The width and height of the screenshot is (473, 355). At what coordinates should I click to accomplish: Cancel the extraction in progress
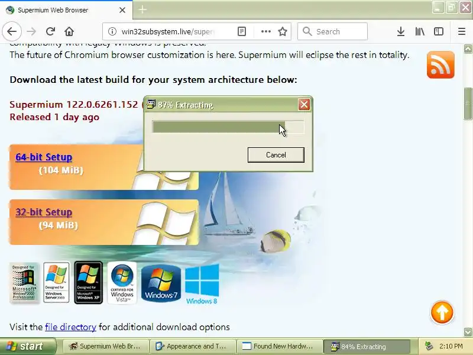coord(276,155)
